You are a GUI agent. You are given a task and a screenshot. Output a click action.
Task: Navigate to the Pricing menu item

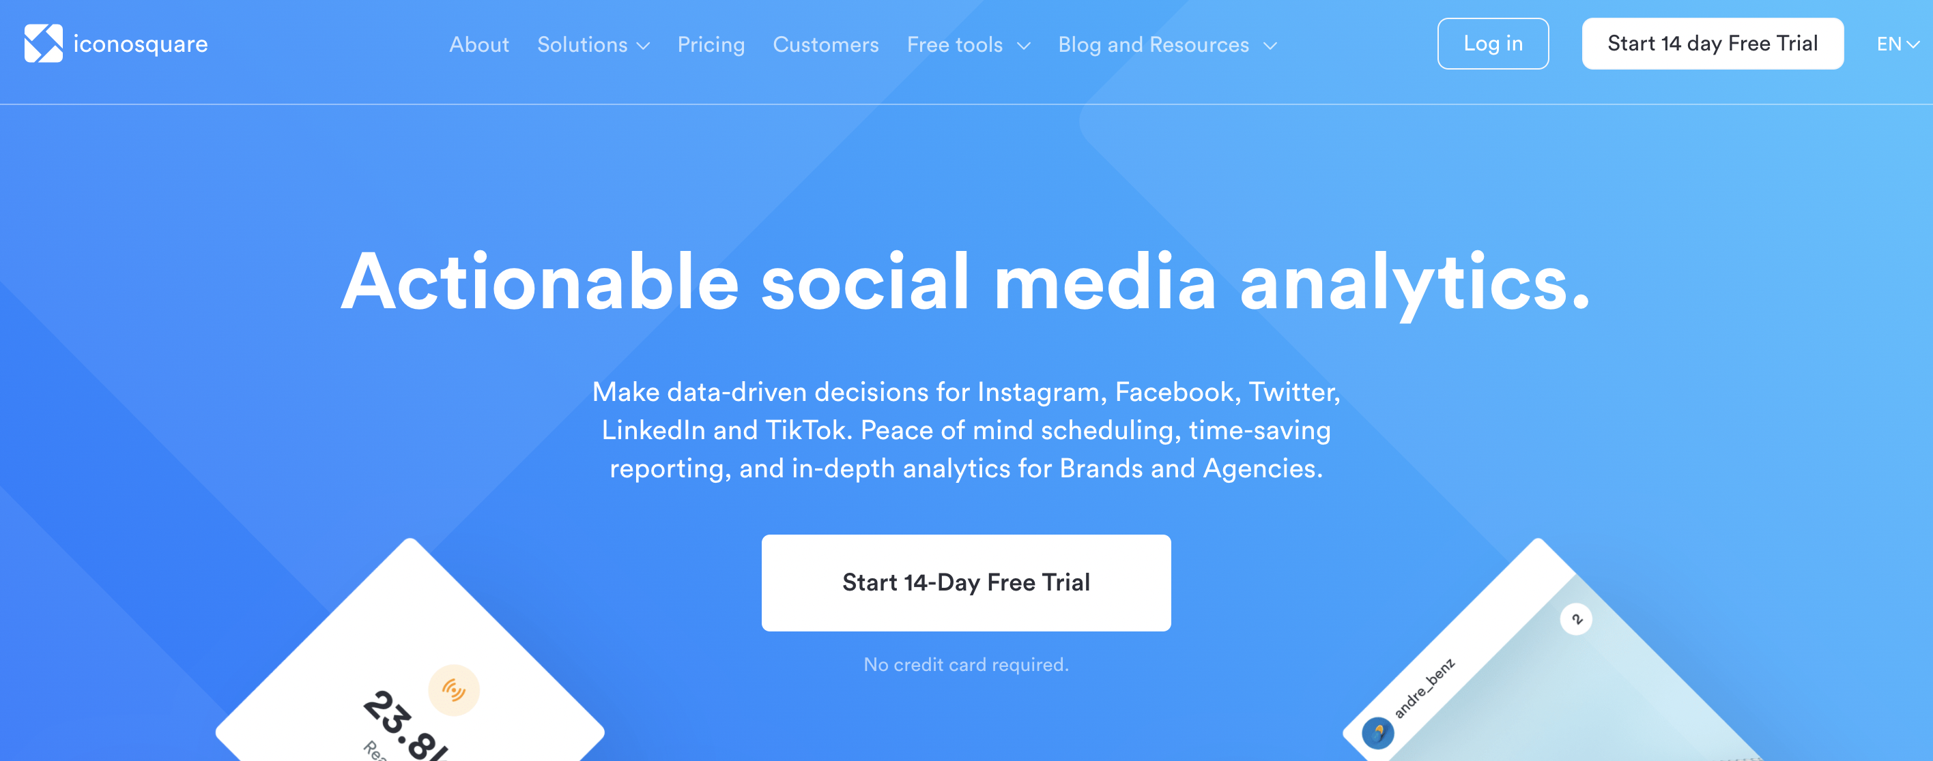point(711,44)
